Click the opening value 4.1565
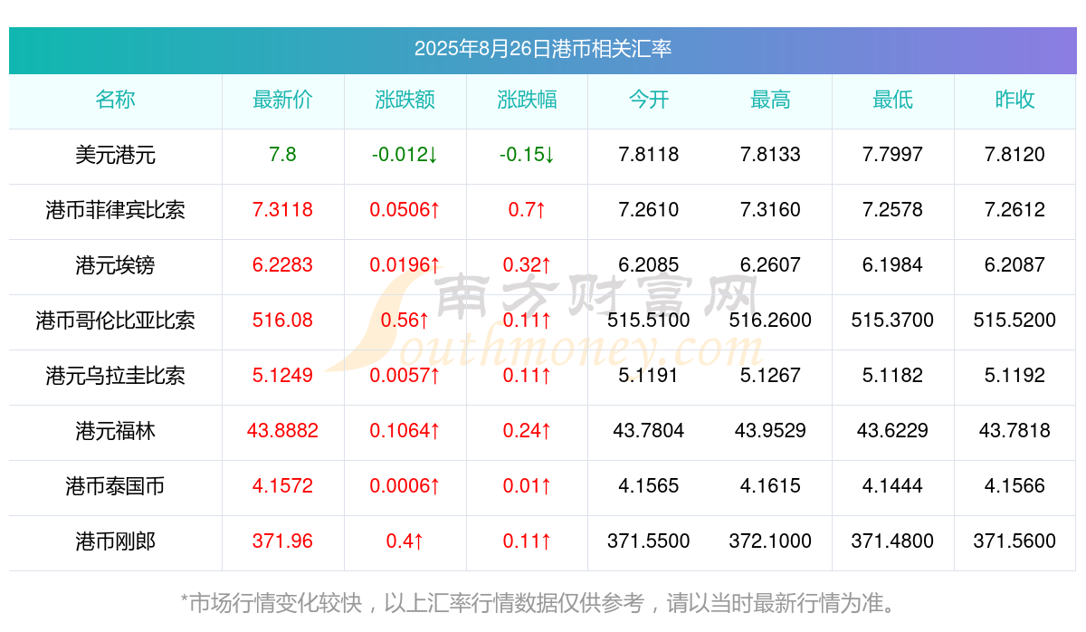The width and height of the screenshot is (1086, 632). click(649, 486)
